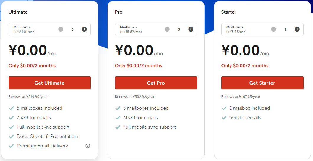This screenshot has height=161, width=313.
Task: Choose the Get Starter button
Action: pyautogui.click(x=262, y=83)
